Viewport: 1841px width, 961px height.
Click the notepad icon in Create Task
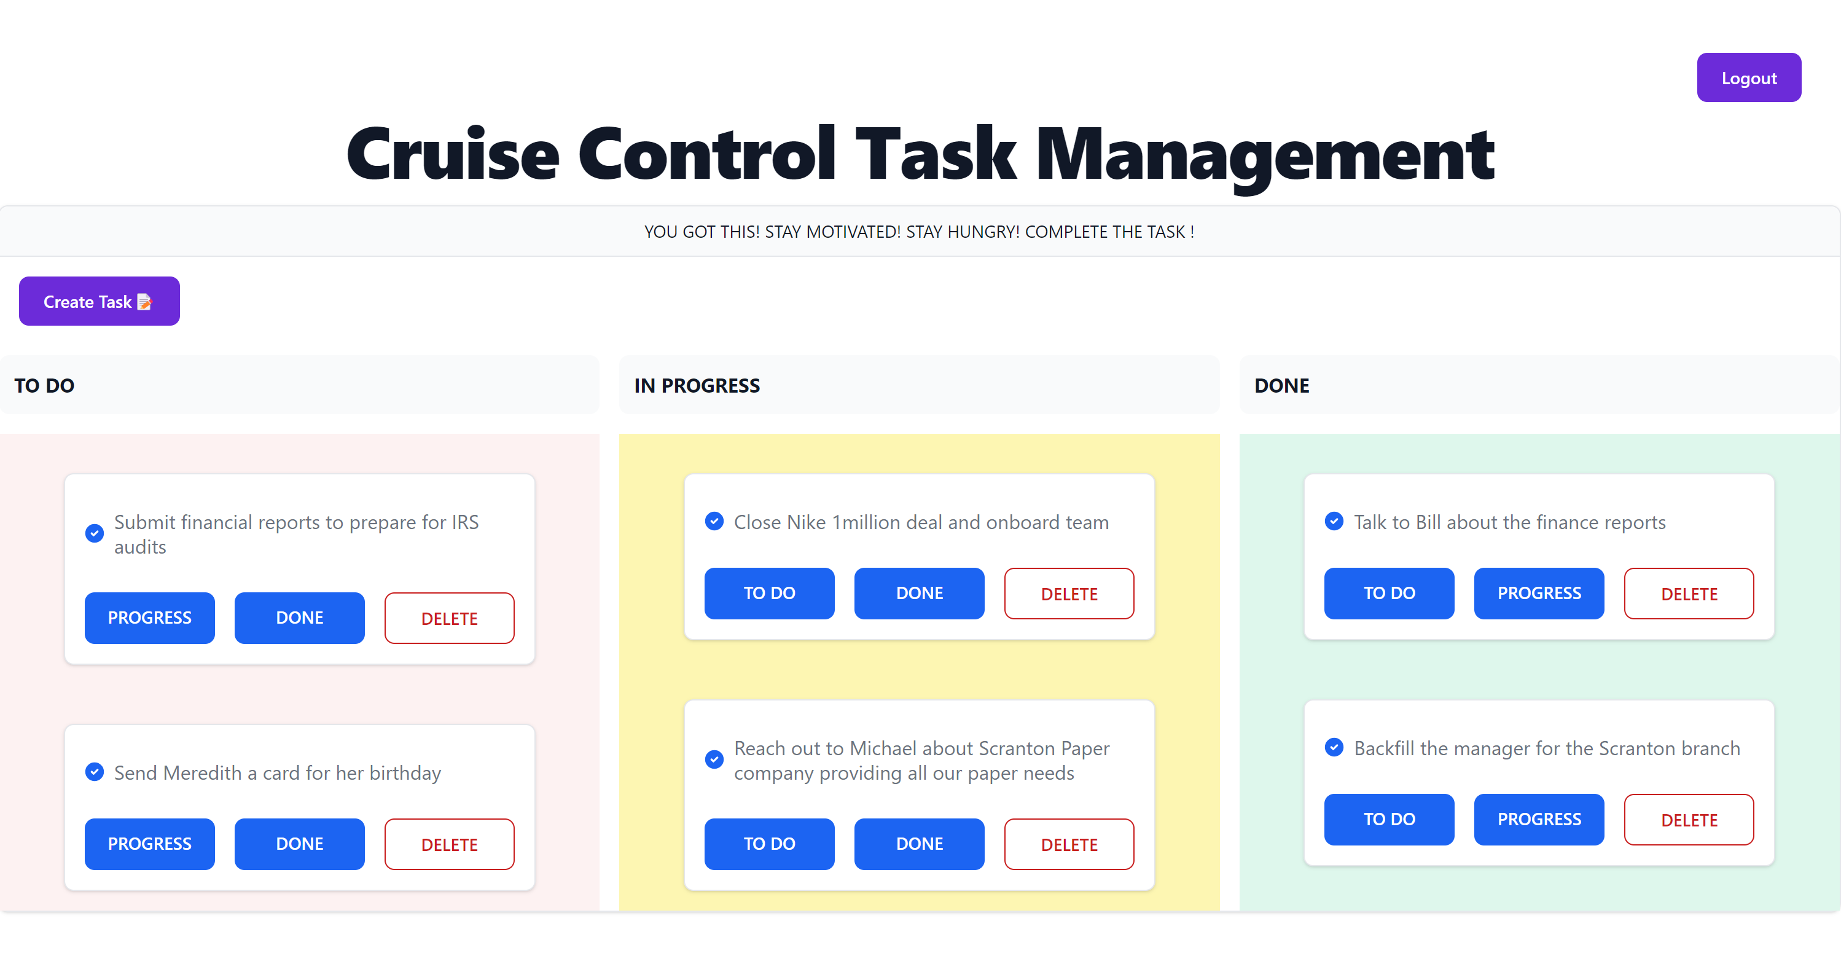(144, 302)
